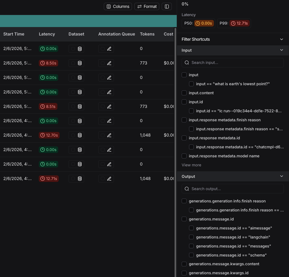
Task: Toggle the side panel layout icon
Action: pos(167,6)
